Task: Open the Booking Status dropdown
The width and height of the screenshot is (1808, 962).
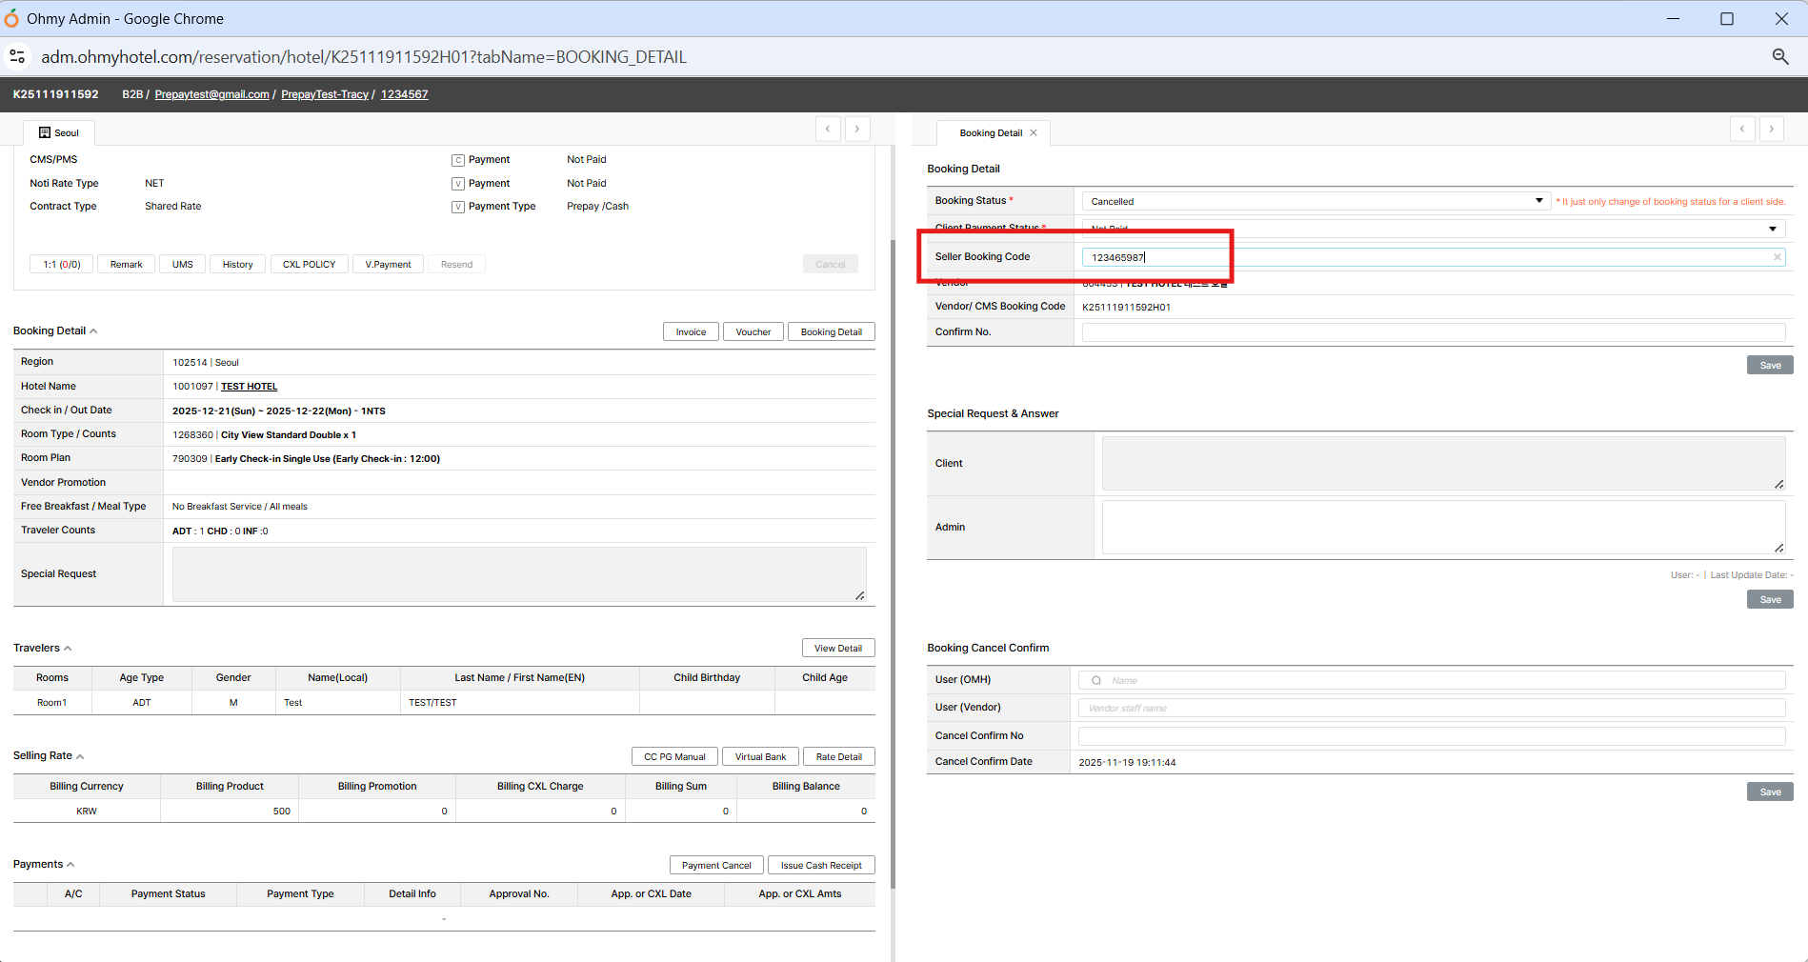Action: coord(1538,201)
